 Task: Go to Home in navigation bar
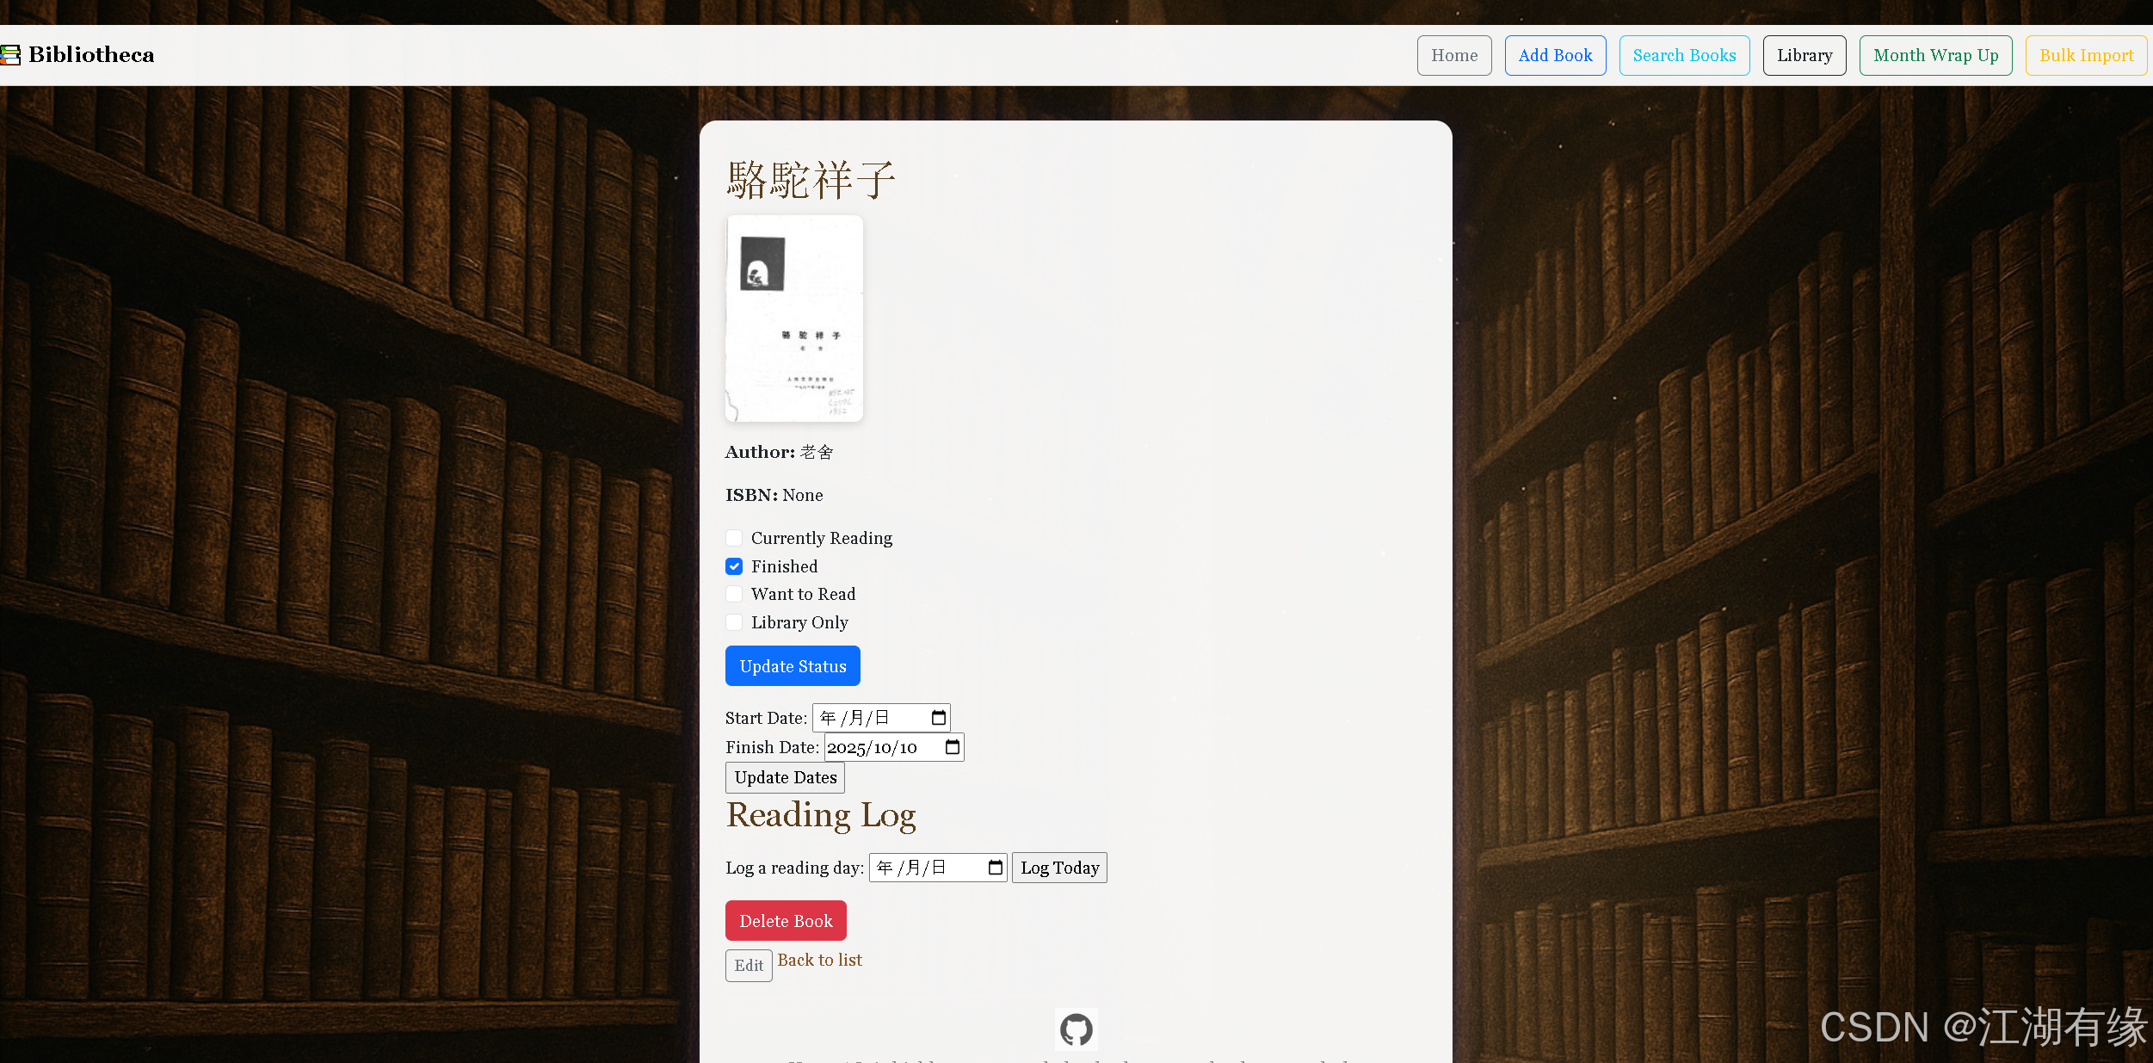(1454, 55)
